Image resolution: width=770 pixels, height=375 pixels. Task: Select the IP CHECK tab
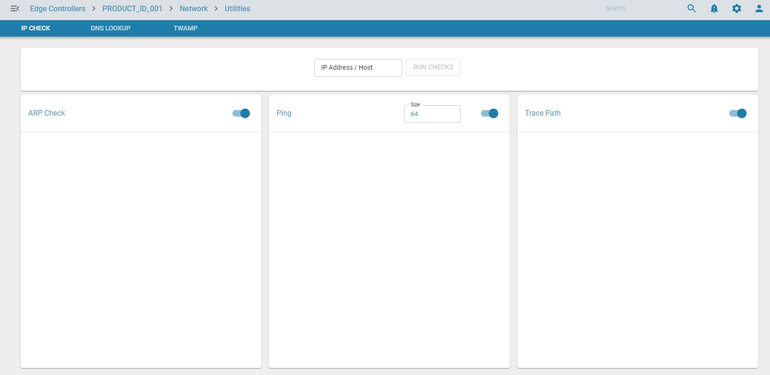[x=36, y=28]
